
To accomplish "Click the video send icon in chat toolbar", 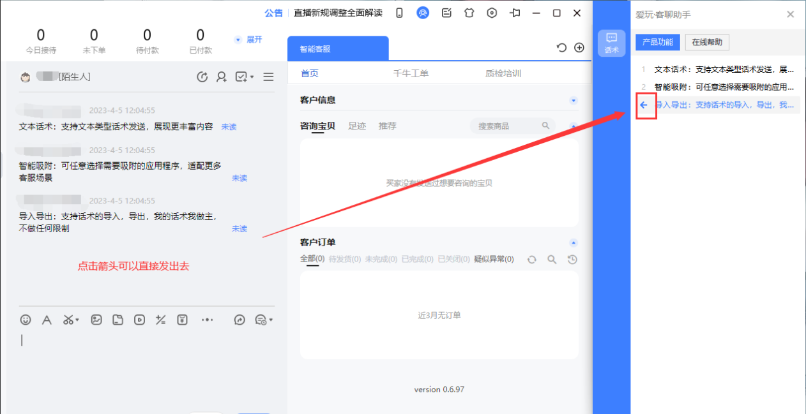I will point(139,320).
